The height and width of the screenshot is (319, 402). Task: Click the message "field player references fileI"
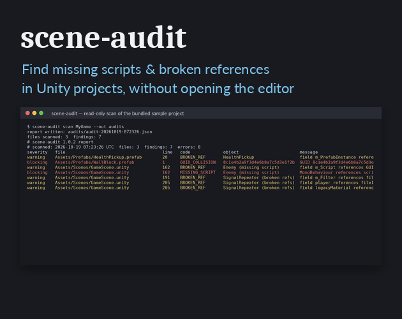pyautogui.click(x=337, y=183)
